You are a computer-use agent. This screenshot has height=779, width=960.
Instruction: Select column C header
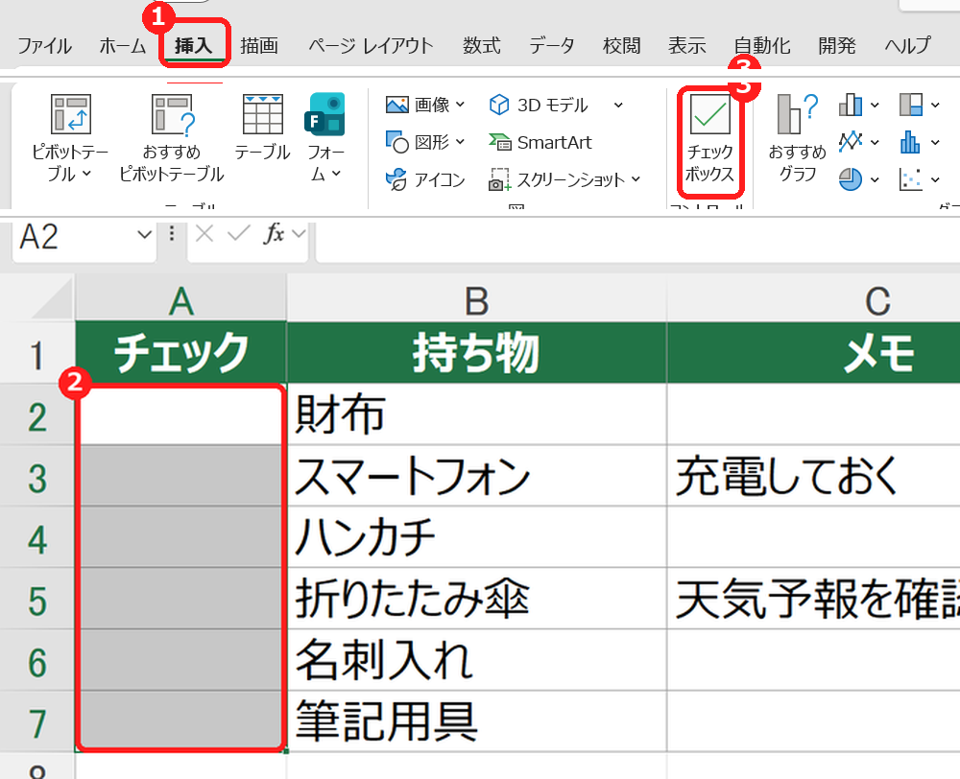pyautogui.click(x=814, y=297)
